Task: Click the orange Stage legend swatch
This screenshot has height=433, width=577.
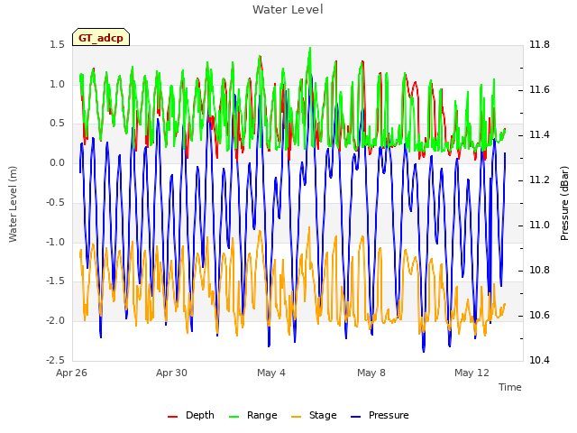Action: [x=297, y=417]
